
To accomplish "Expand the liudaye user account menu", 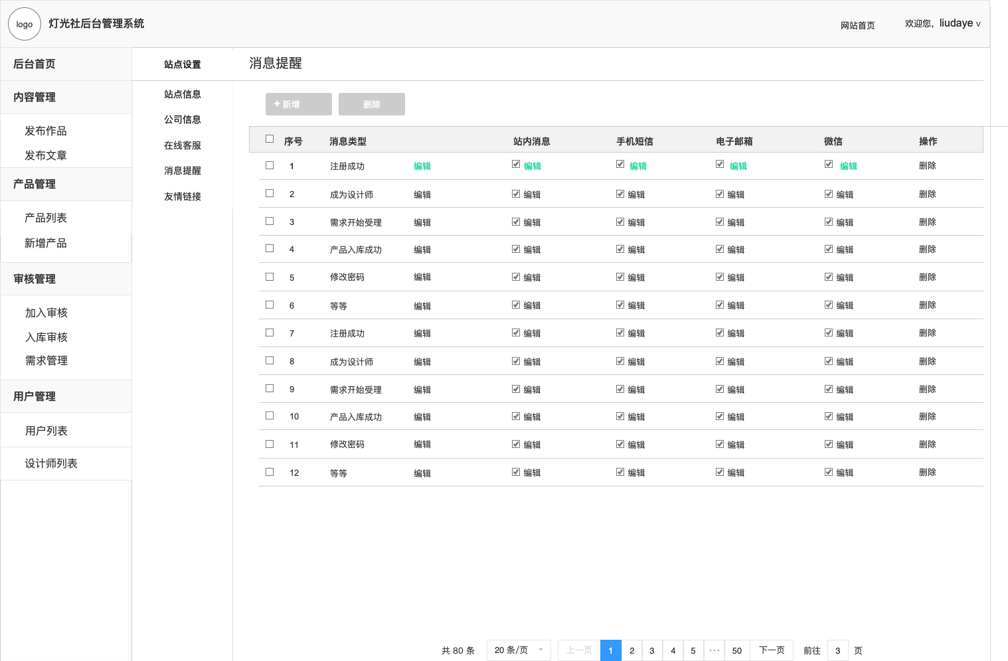I will [959, 23].
